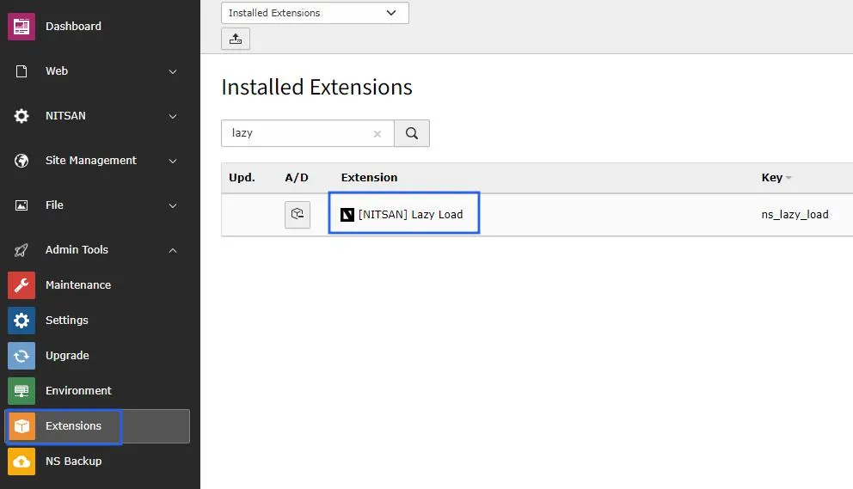853x489 pixels.
Task: Click the Admin Tools label
Action: [x=77, y=250]
